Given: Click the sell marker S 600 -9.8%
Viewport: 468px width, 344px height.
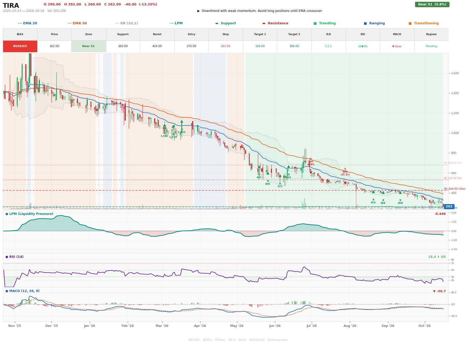Looking at the screenshot, I should (x=311, y=173).
